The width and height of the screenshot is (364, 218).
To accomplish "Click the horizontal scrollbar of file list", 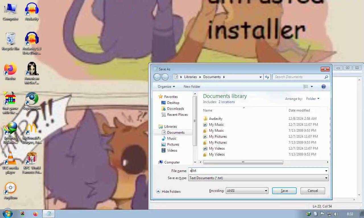I will (x=243, y=162).
